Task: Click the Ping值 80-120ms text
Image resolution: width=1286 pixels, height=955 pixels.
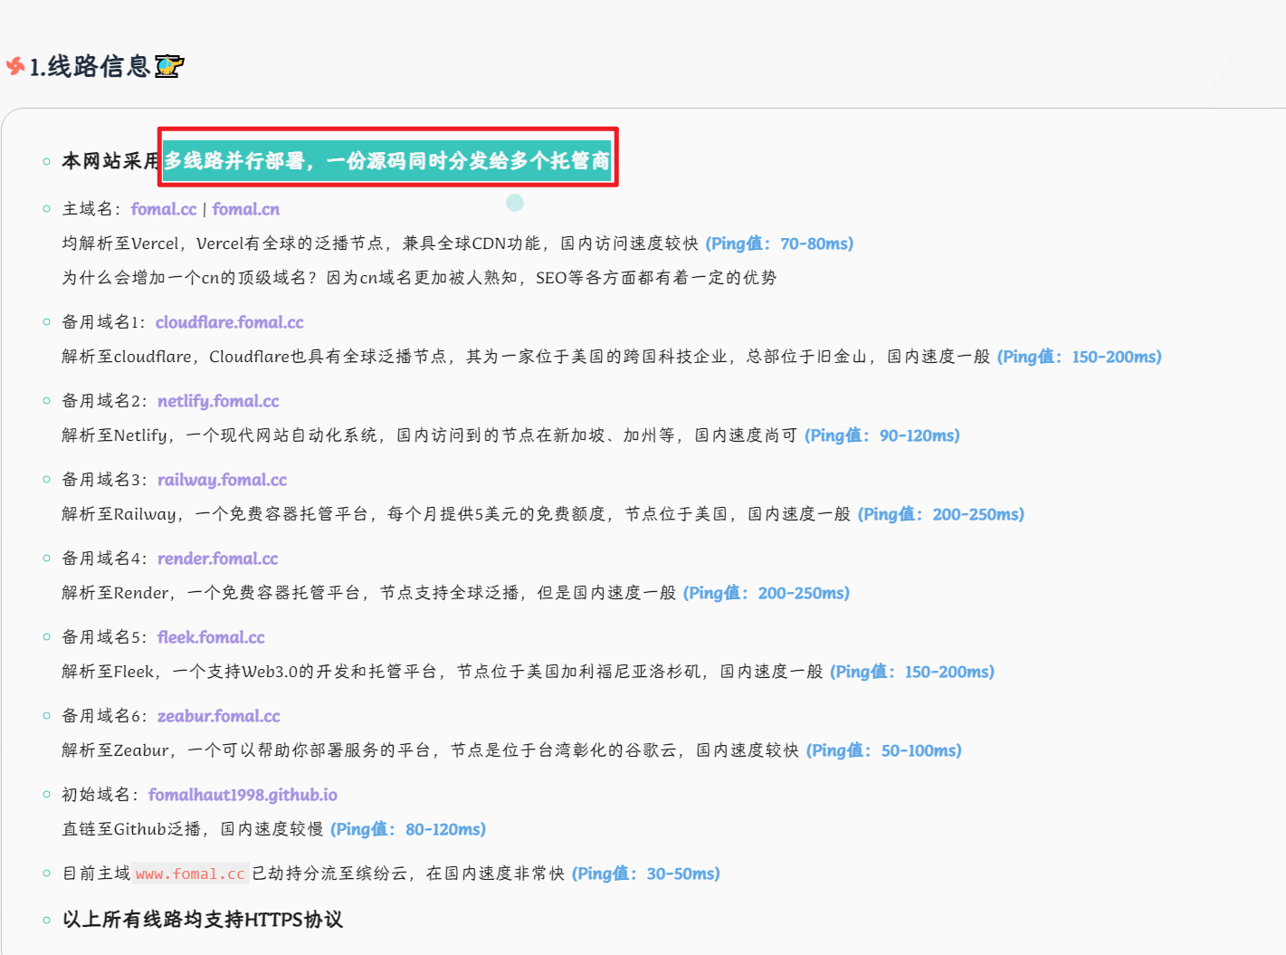Action: click(407, 829)
